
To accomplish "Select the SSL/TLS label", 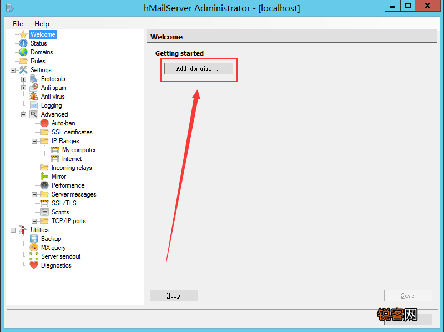I will pos(64,203).
